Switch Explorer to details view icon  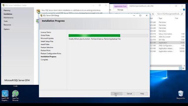(x=180, y=68)
